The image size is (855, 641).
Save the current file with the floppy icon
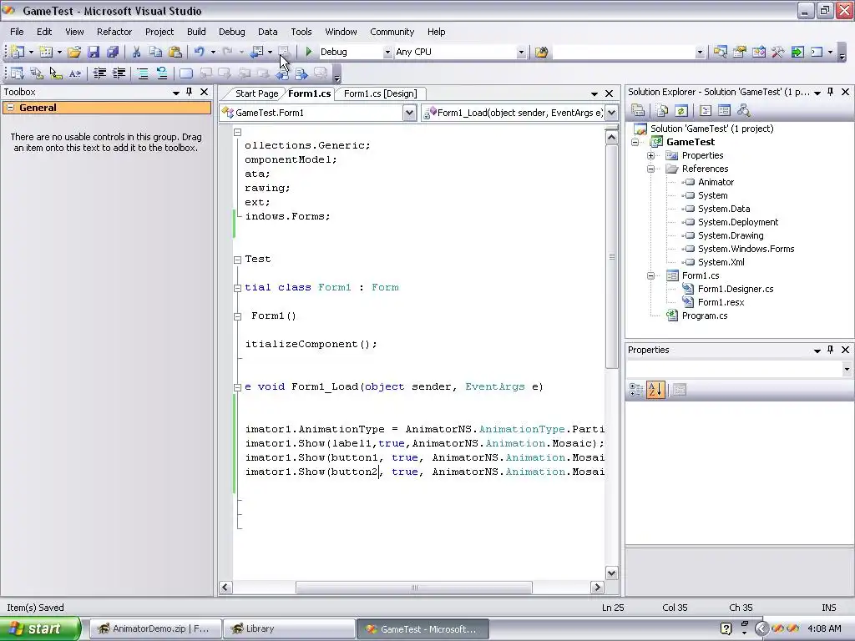[x=94, y=52]
